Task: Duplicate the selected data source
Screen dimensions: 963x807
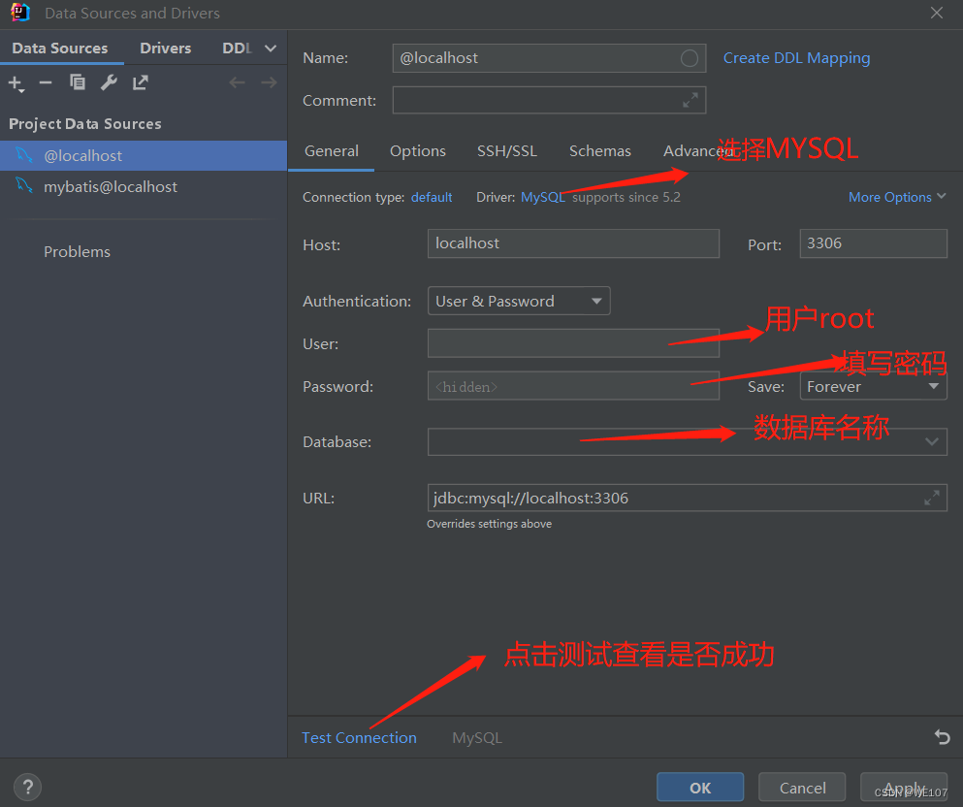Action: click(x=77, y=82)
